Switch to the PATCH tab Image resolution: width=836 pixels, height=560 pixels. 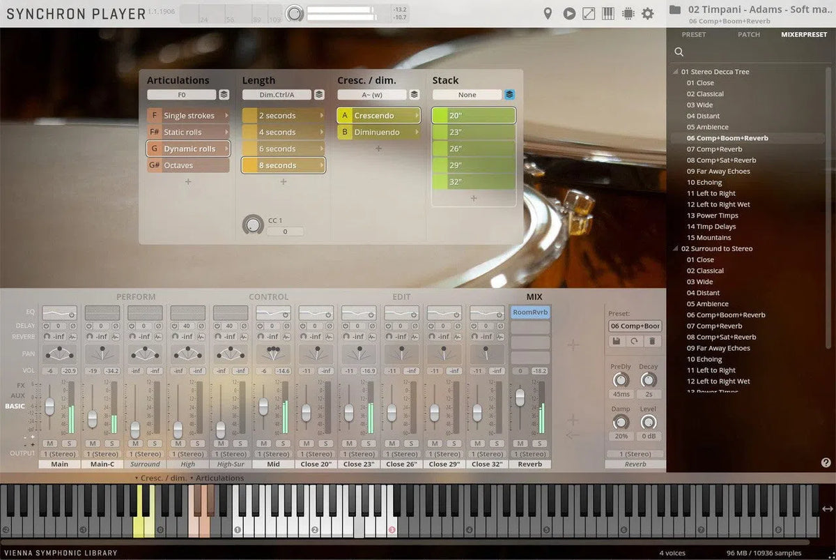click(750, 34)
